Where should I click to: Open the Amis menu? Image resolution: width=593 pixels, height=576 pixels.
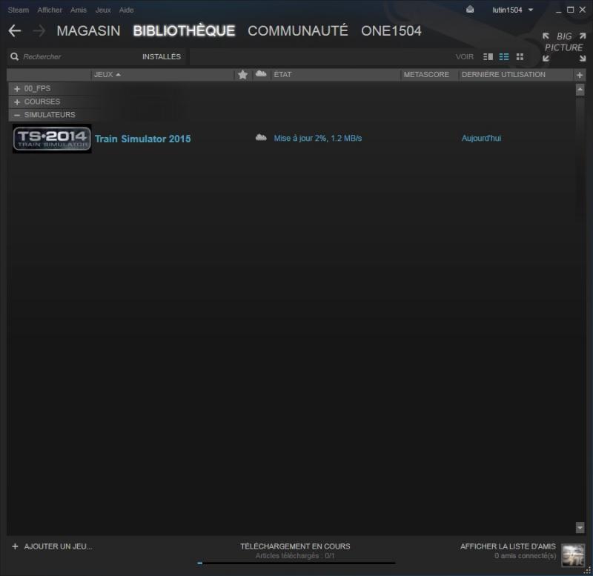[79, 10]
